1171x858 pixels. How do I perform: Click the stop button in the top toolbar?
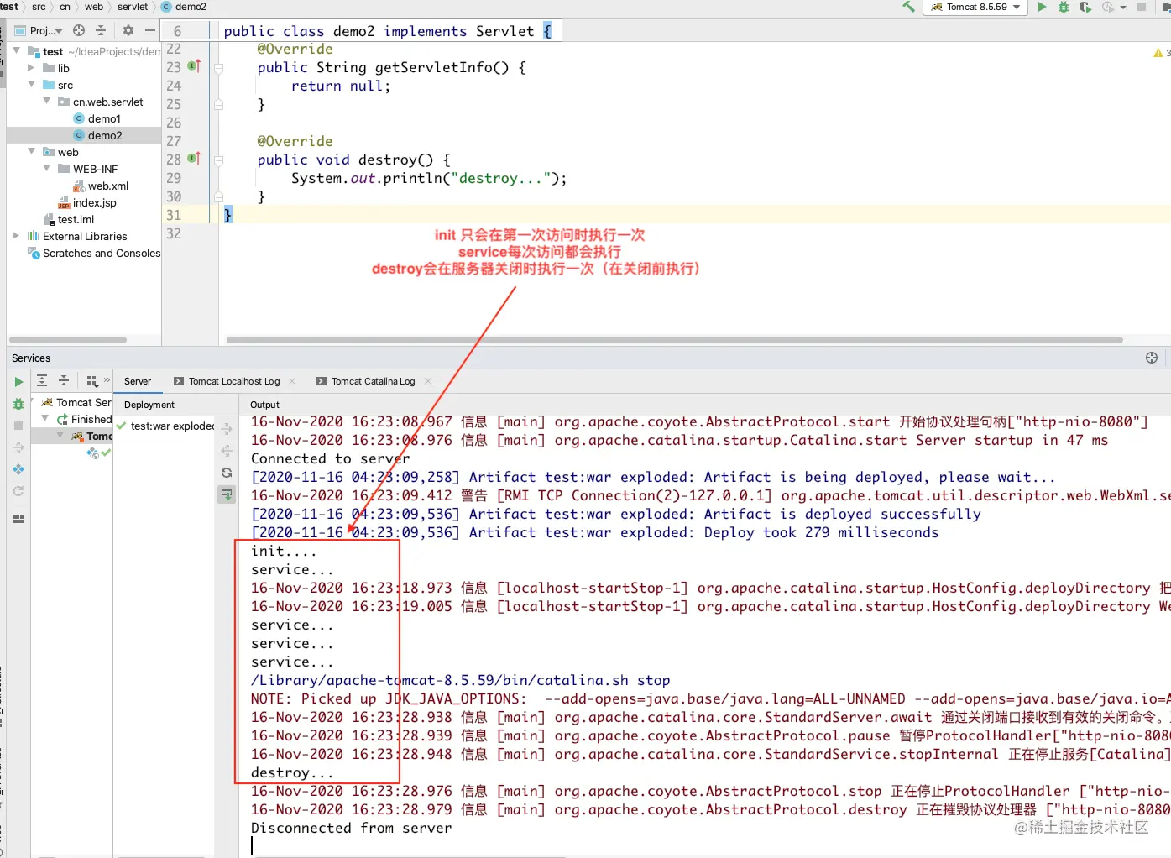(1142, 7)
